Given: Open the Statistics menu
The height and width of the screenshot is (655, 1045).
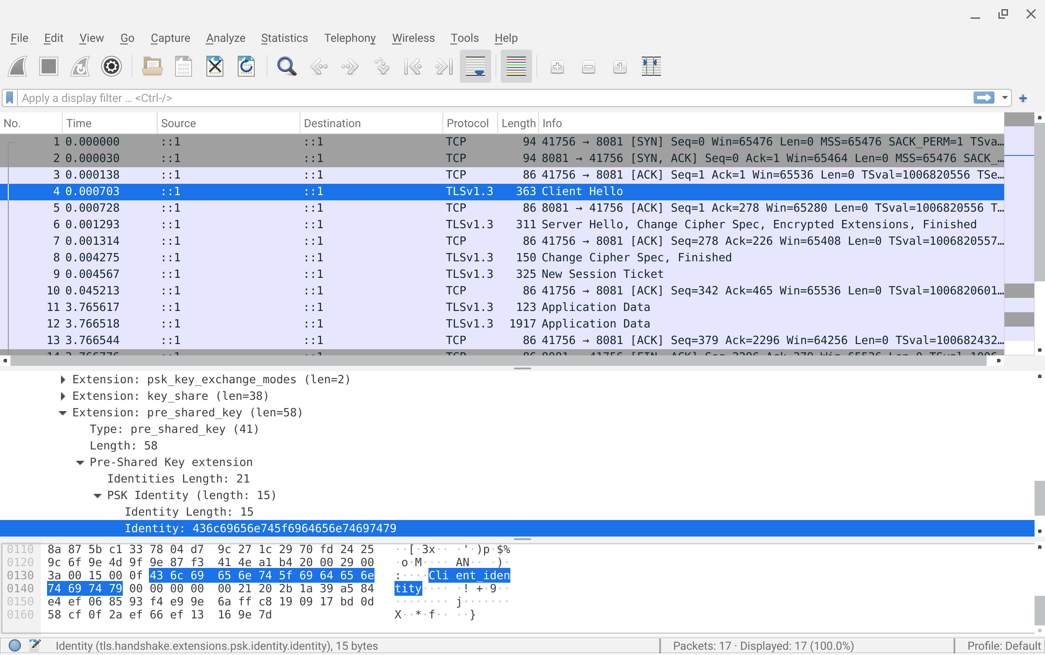Looking at the screenshot, I should 284,38.
